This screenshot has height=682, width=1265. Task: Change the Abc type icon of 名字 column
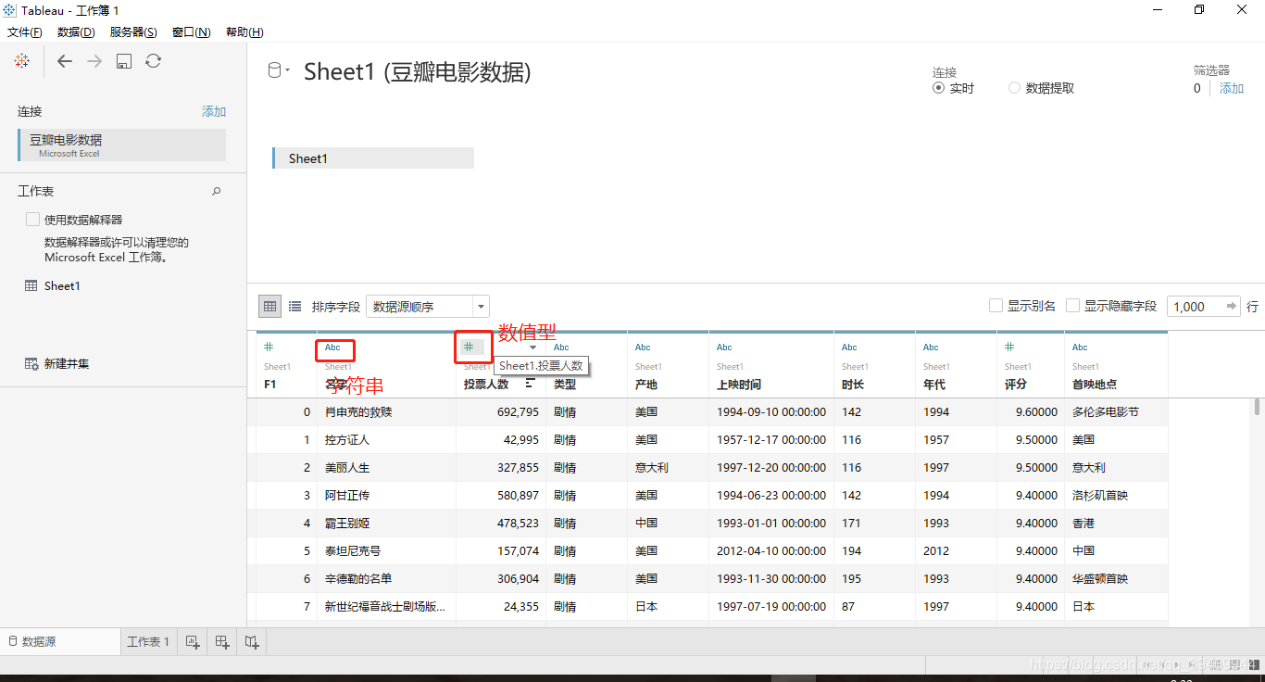[x=332, y=347]
